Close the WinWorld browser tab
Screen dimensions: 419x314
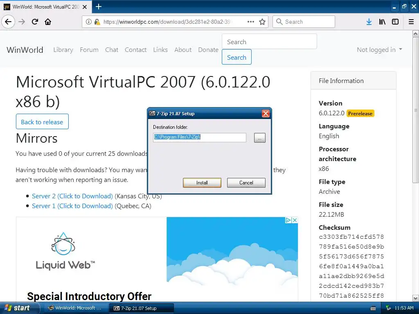coord(85,7)
